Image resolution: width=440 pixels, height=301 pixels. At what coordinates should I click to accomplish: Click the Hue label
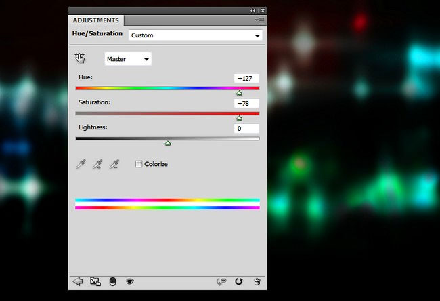(x=85, y=77)
